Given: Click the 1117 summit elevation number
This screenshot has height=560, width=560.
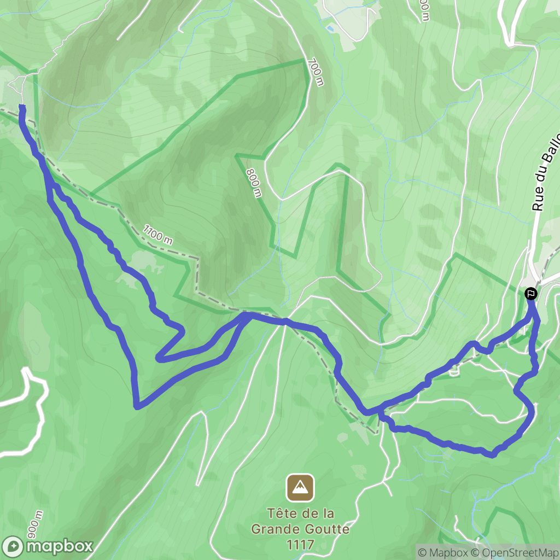Looking at the screenshot, I should (x=300, y=545).
